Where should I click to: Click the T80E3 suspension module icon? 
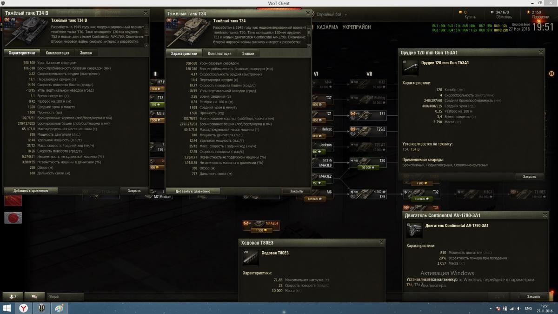(251, 258)
